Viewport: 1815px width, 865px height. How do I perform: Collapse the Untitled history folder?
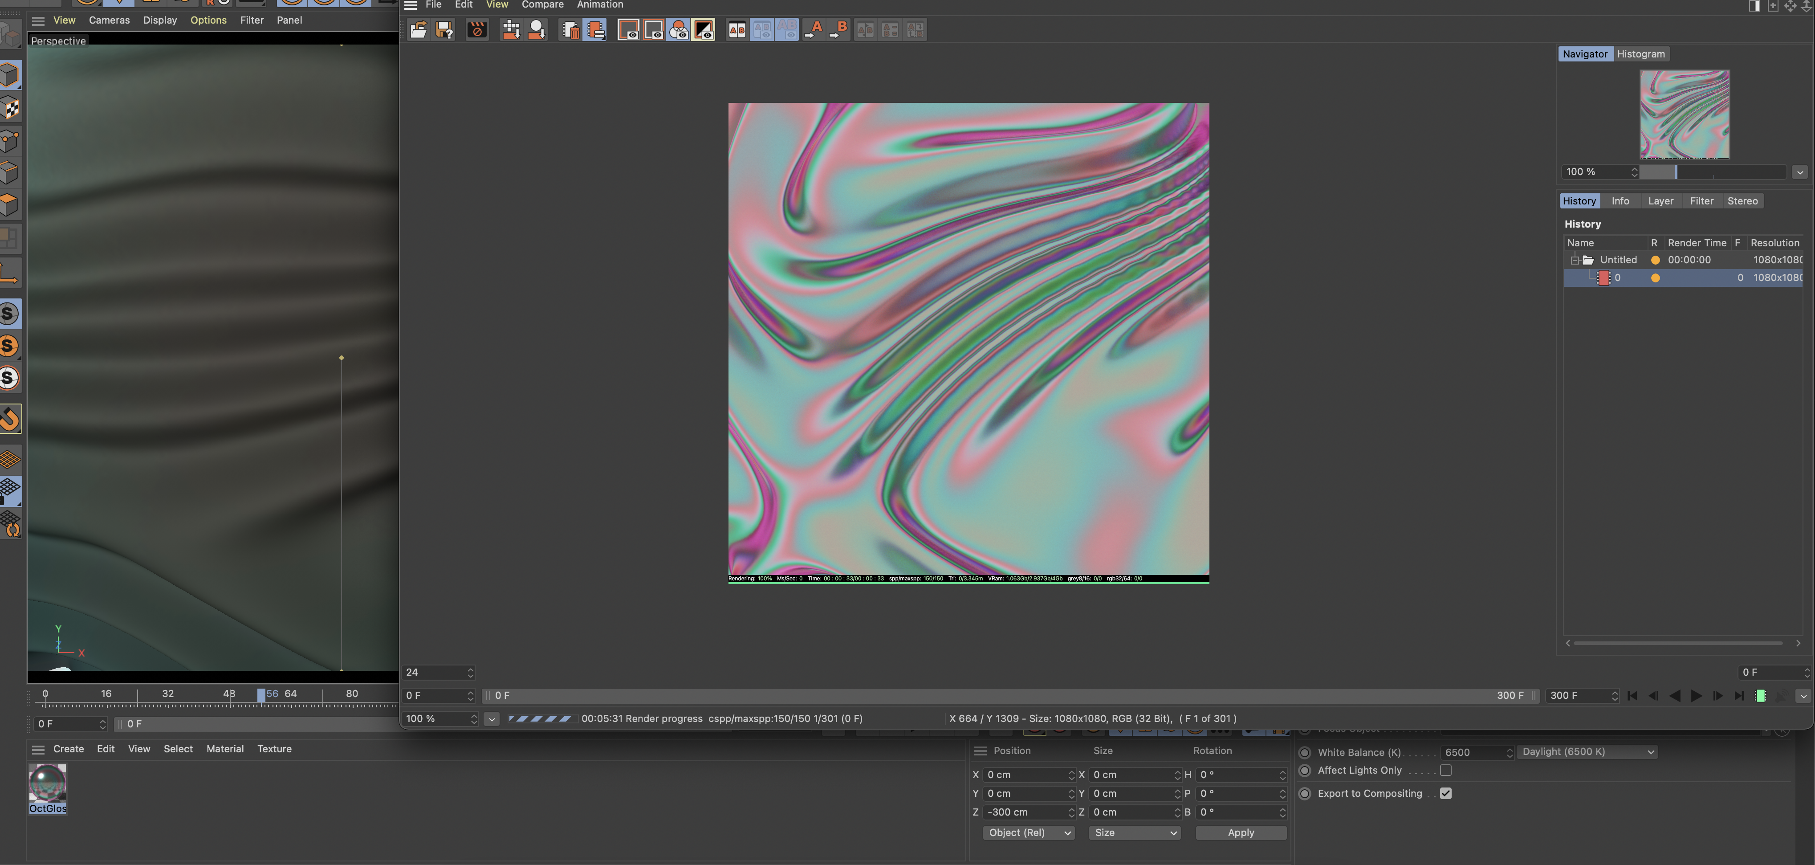(1575, 260)
